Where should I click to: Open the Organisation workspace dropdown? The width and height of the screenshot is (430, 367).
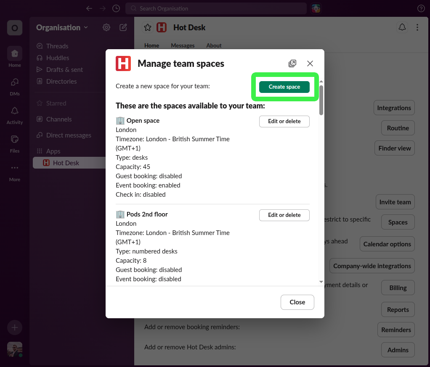(x=61, y=27)
